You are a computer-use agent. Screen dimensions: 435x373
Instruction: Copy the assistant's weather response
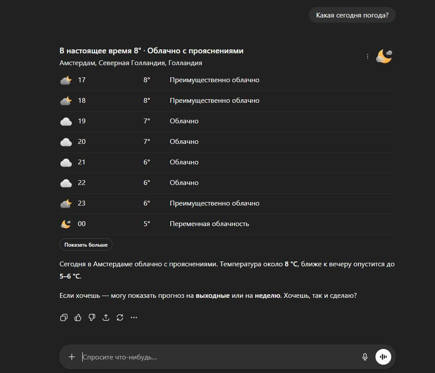click(x=64, y=317)
